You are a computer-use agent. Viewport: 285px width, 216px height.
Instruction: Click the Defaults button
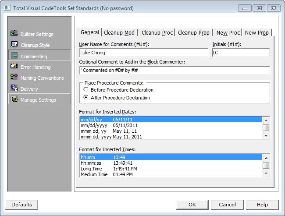tap(21, 205)
